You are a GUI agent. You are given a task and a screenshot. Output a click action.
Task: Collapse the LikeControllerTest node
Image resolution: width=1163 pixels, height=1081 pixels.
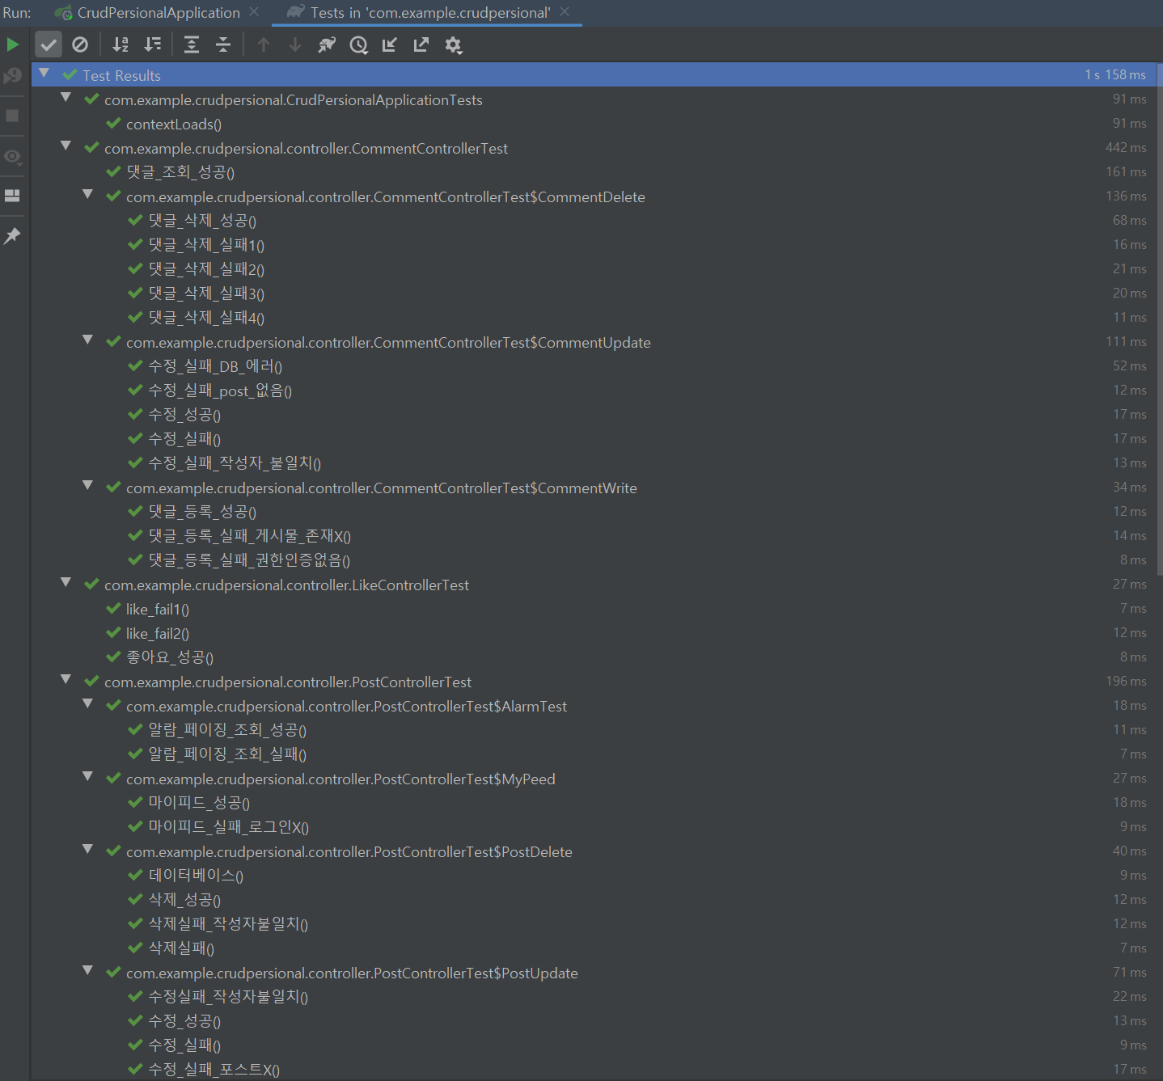click(x=66, y=583)
